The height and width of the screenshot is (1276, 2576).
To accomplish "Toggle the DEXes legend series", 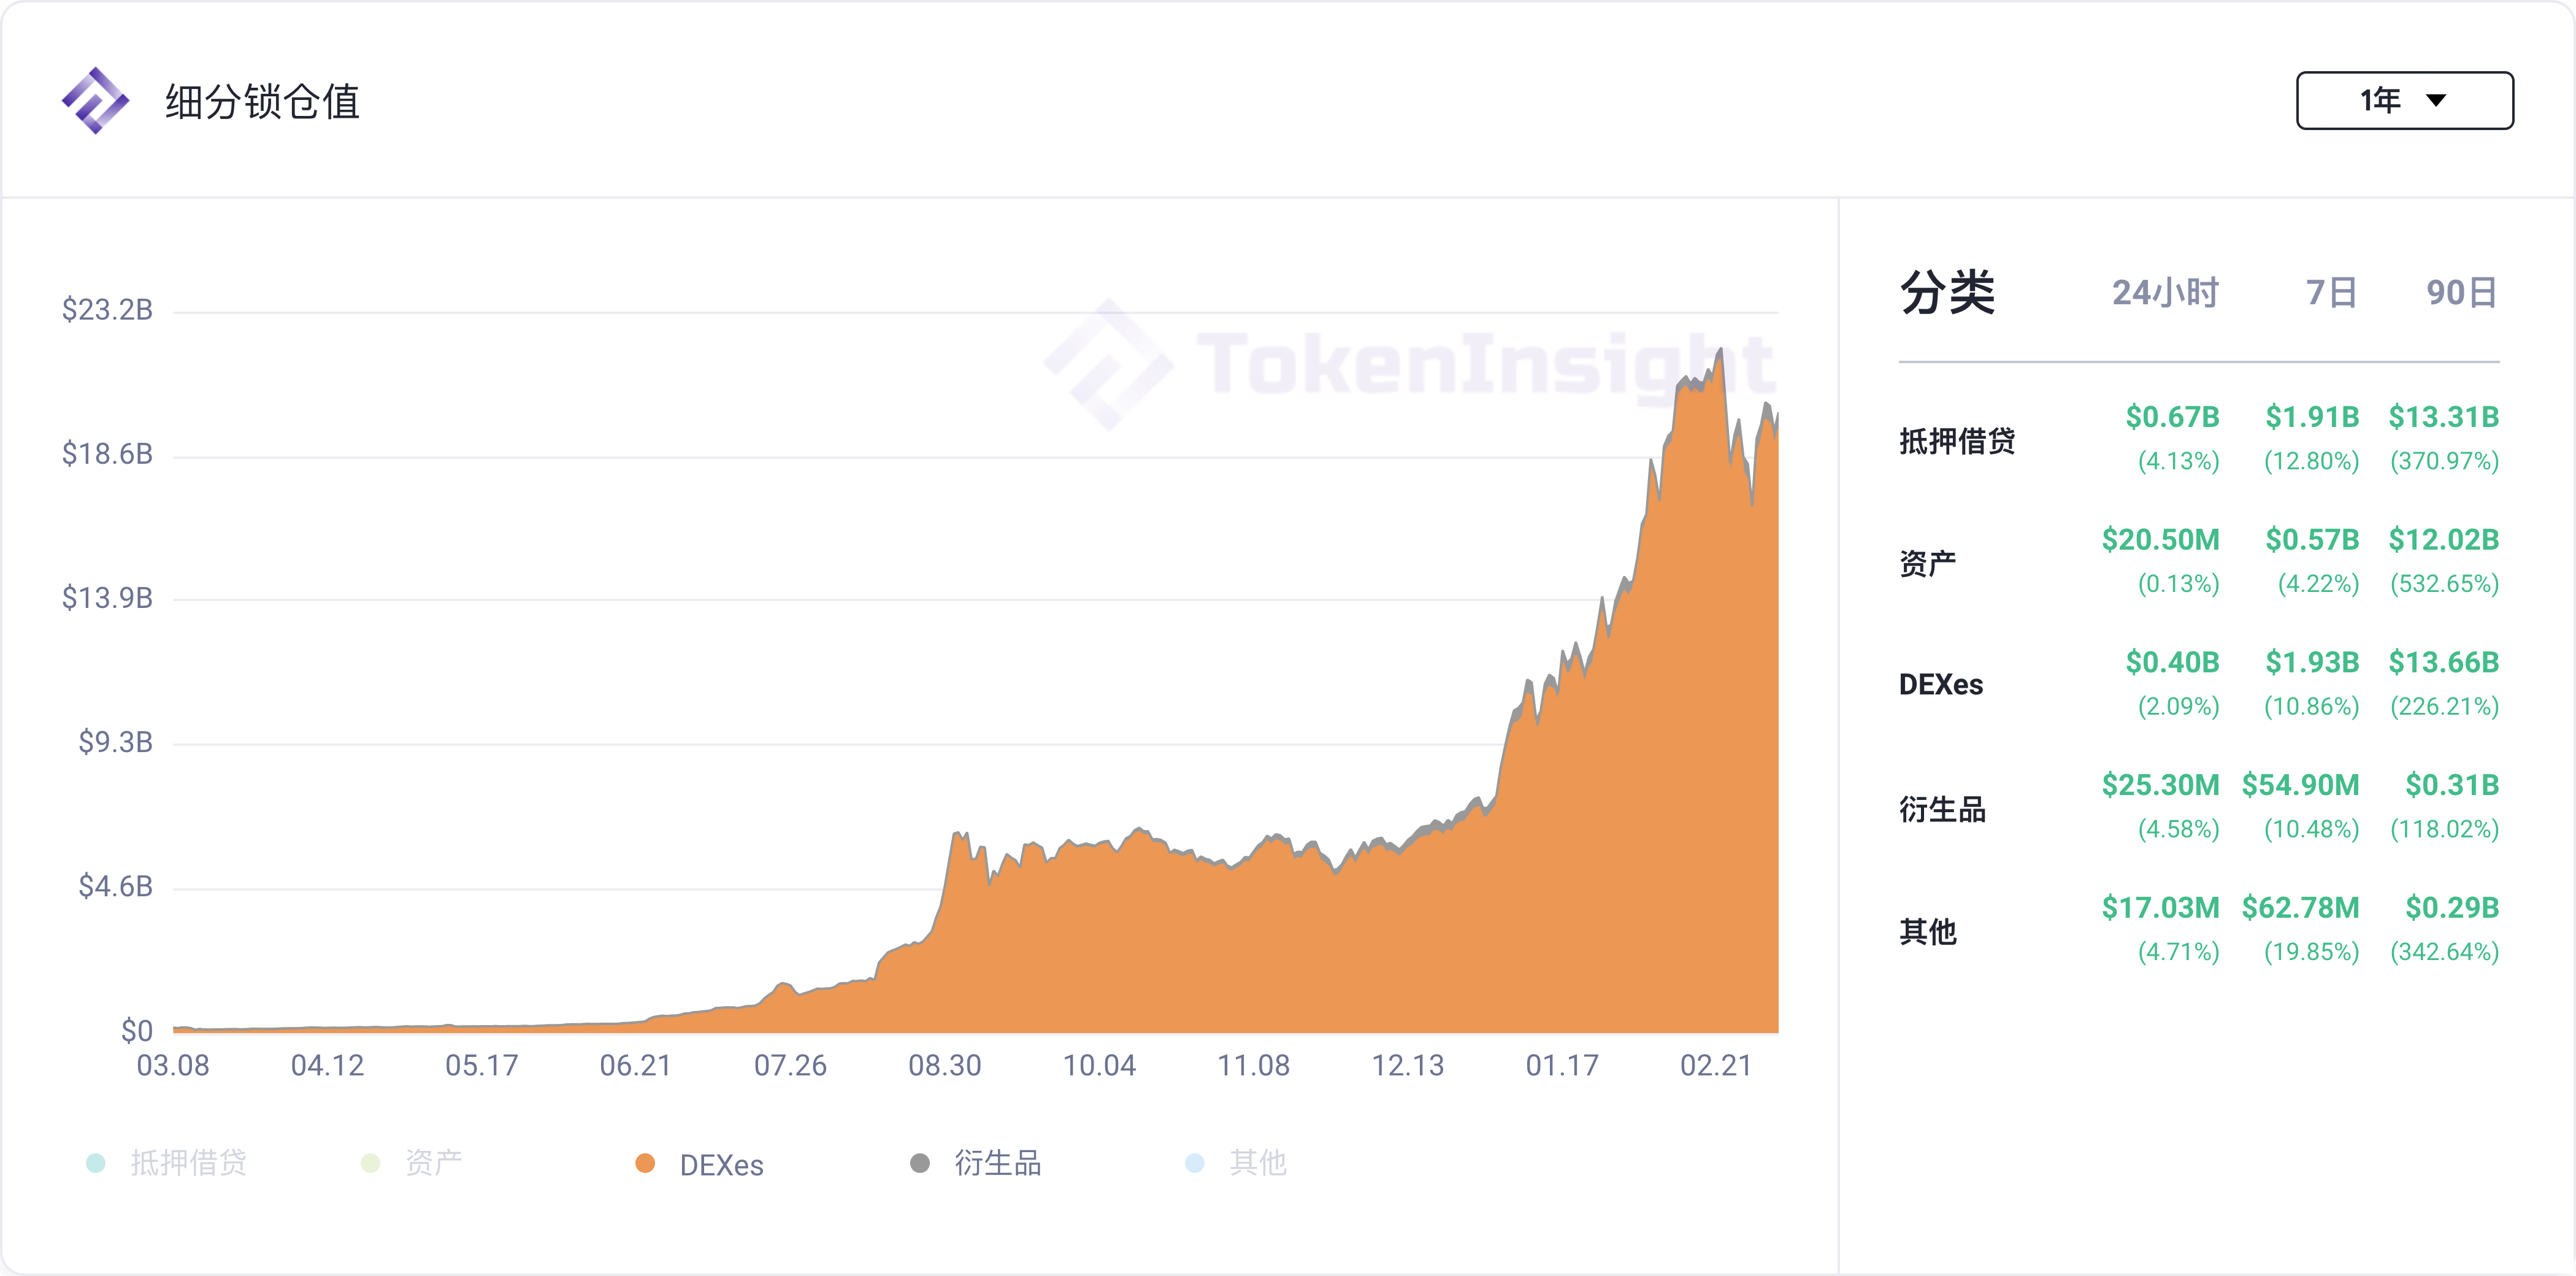I will (720, 1165).
